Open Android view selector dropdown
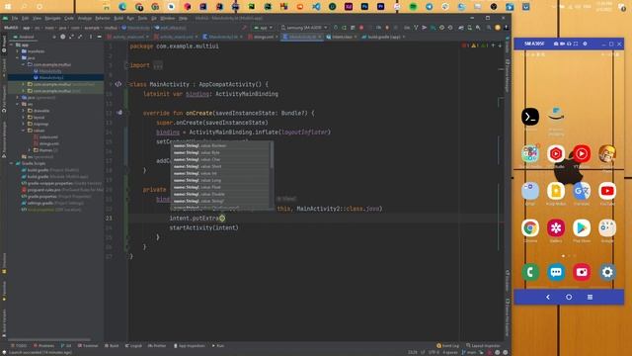Image resolution: width=632 pixels, height=356 pixels. pos(27,37)
